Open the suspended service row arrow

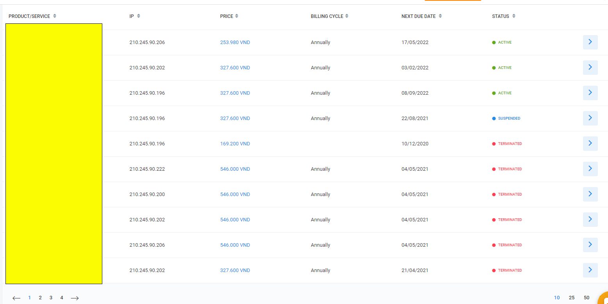pyautogui.click(x=590, y=118)
